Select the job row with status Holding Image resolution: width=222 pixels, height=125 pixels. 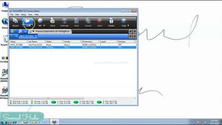tap(73, 47)
